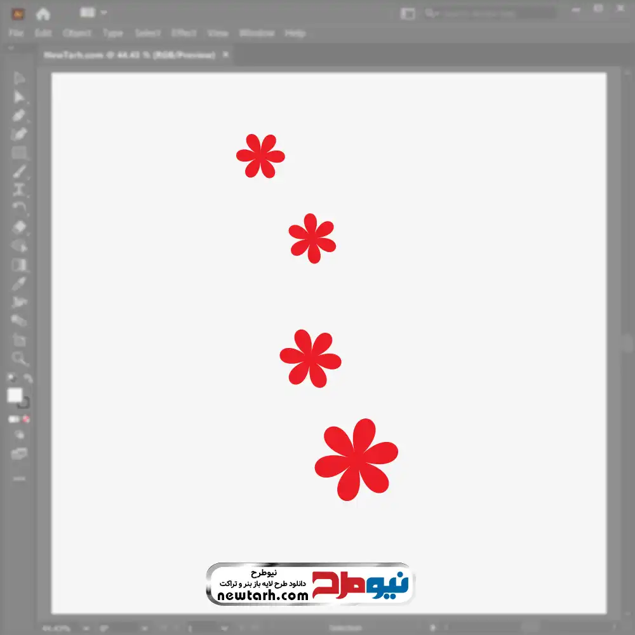Viewport: 635px width, 635px height.
Task: Select the Direct Selection tool
Action: coord(19,97)
